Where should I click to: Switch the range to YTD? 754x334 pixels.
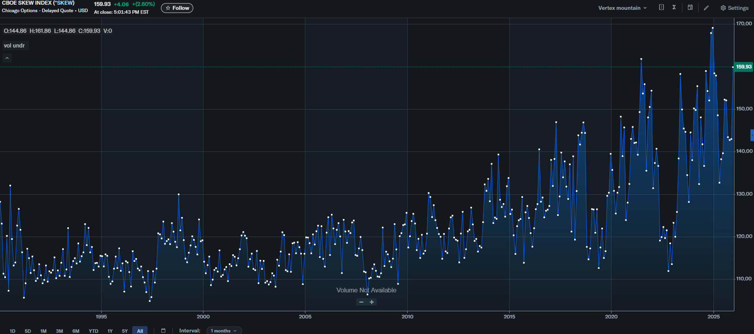93,331
